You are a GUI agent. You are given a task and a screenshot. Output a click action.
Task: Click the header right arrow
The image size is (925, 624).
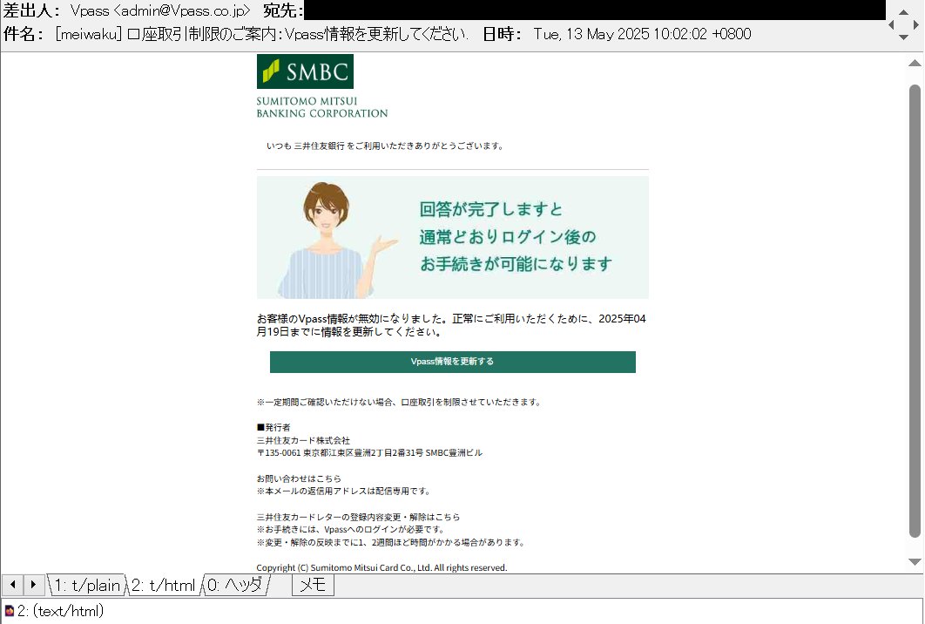click(x=916, y=24)
